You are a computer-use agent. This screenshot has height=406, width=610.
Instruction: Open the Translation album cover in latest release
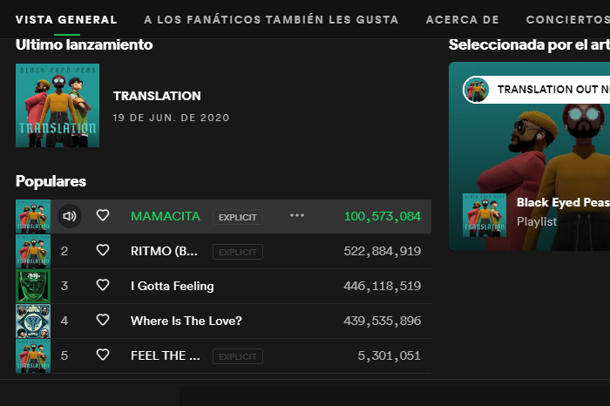pyautogui.click(x=58, y=105)
